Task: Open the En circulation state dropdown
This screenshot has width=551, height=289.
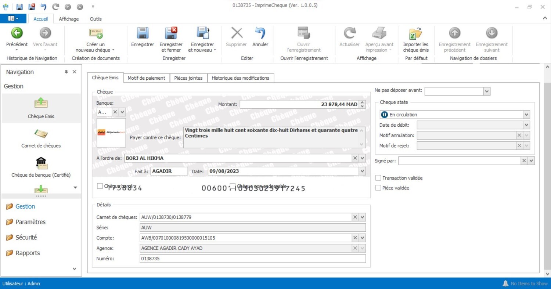Action: click(526, 115)
